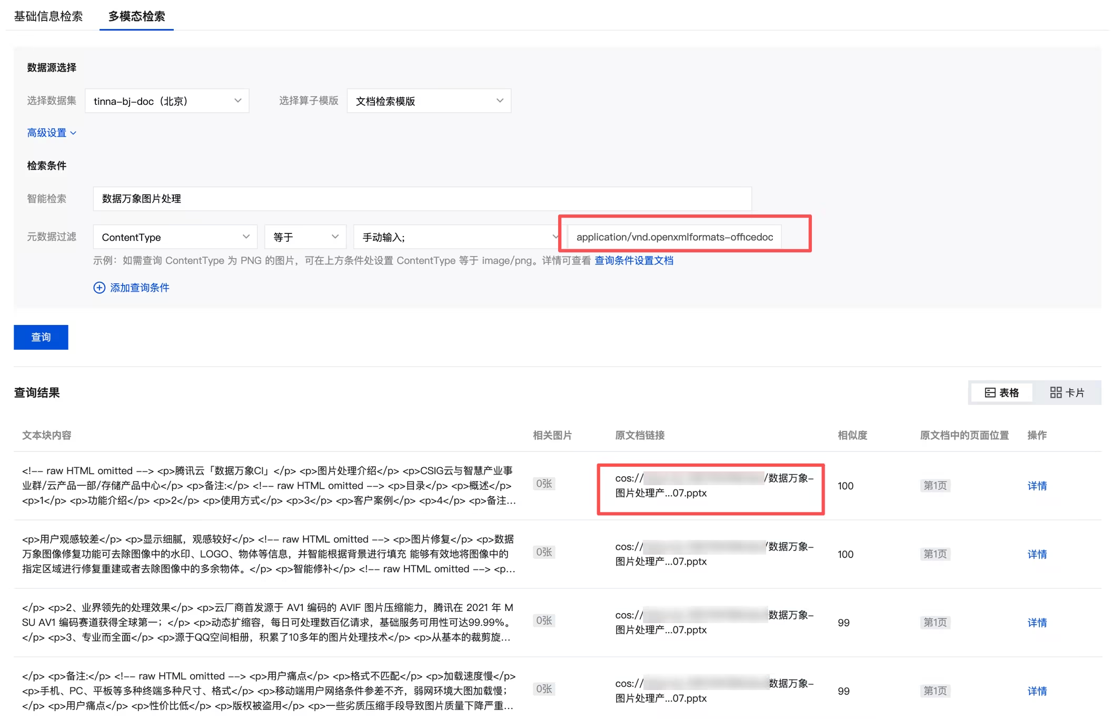Switch results to 表格 view
This screenshot has height=719, width=1112.
pos(1001,392)
